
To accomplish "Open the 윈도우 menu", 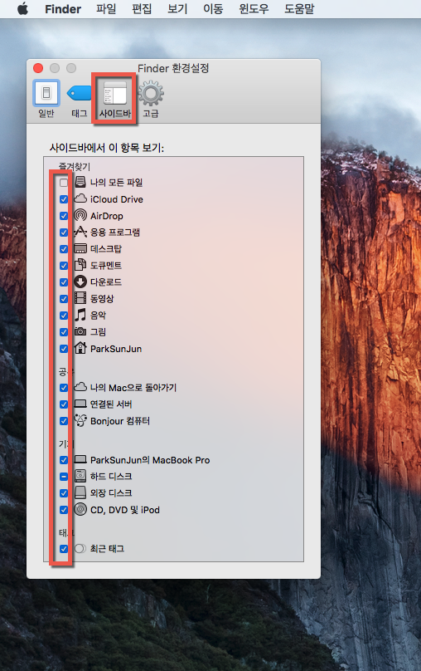I will [254, 9].
